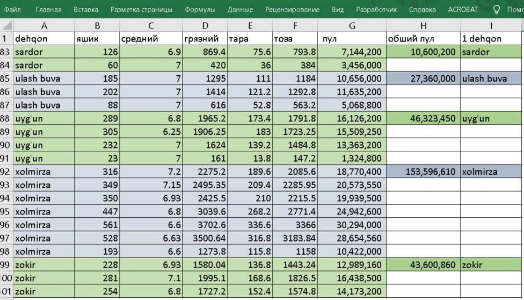Click the lightbulb Tell Me icon
This screenshot has width=524, height=300.
point(496,10)
